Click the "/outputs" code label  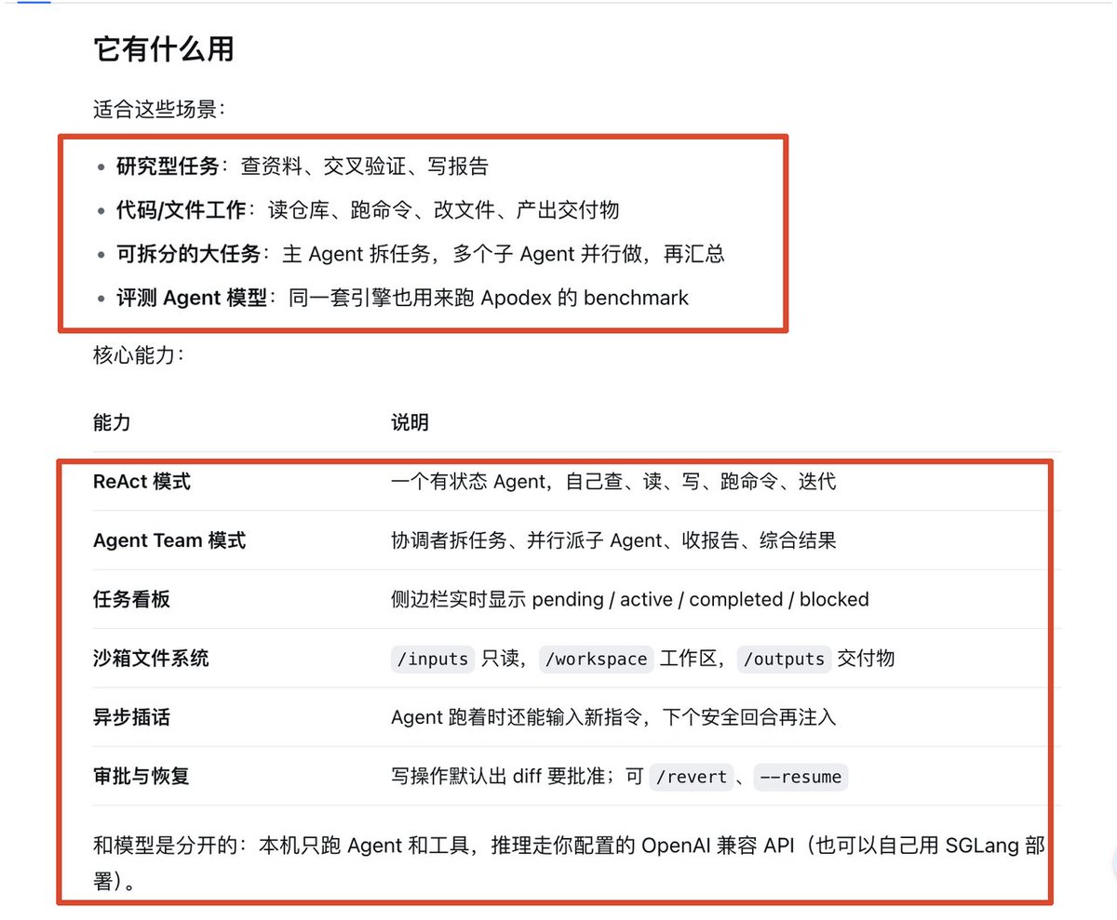pyautogui.click(x=783, y=659)
